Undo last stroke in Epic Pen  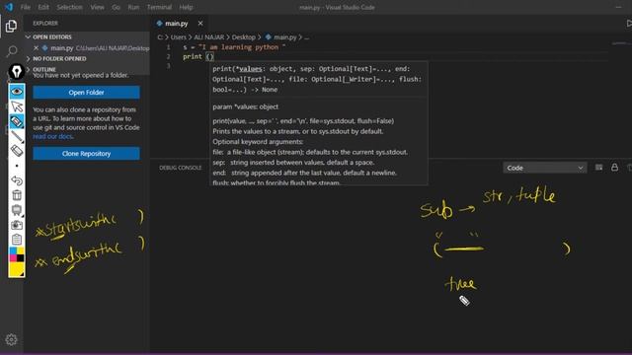17,180
